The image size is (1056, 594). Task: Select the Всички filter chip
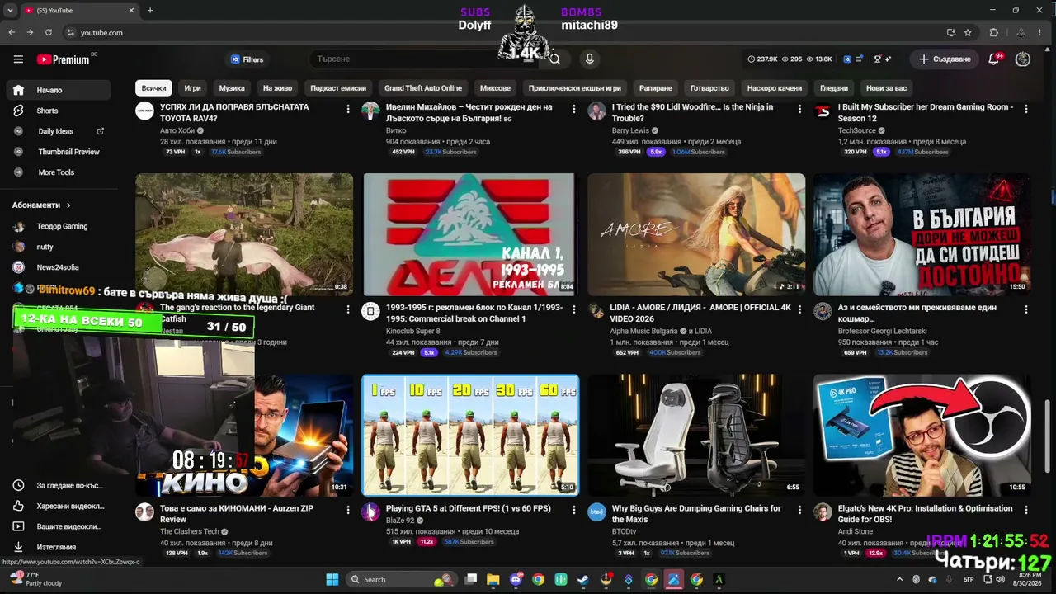point(153,88)
